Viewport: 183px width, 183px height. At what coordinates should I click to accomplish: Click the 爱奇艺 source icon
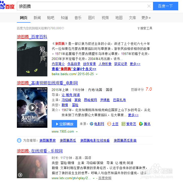pyautogui.click(x=124, y=124)
